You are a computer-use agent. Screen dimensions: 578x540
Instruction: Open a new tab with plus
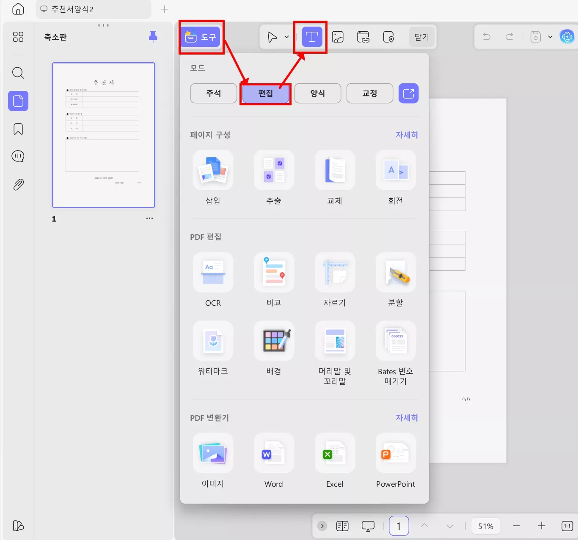pyautogui.click(x=165, y=9)
